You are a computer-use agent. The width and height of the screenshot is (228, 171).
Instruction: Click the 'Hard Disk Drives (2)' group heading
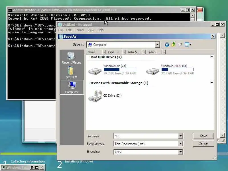tap(105, 57)
